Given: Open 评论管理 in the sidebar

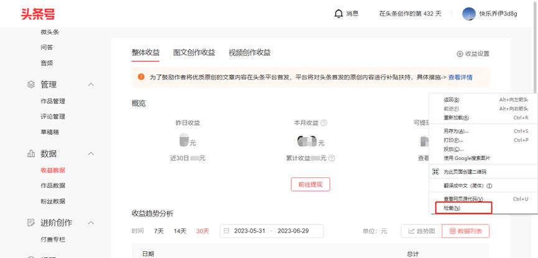Looking at the screenshot, I should coord(53,117).
